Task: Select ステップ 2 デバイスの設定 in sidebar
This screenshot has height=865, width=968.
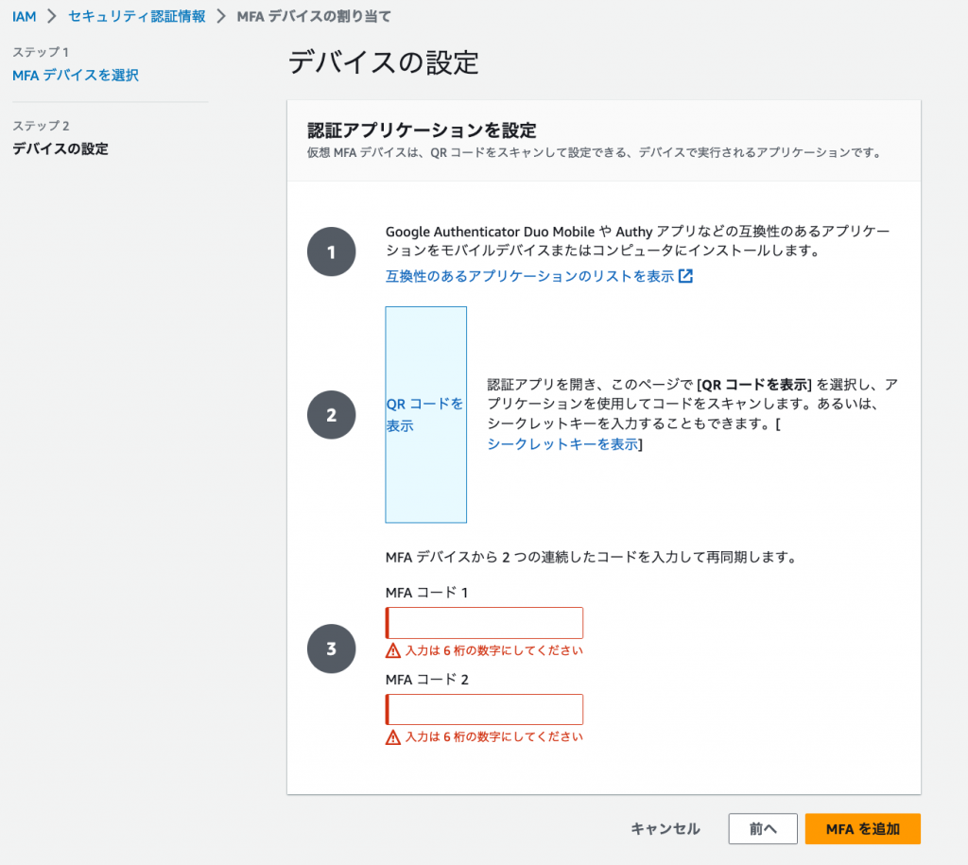Action: (x=60, y=148)
